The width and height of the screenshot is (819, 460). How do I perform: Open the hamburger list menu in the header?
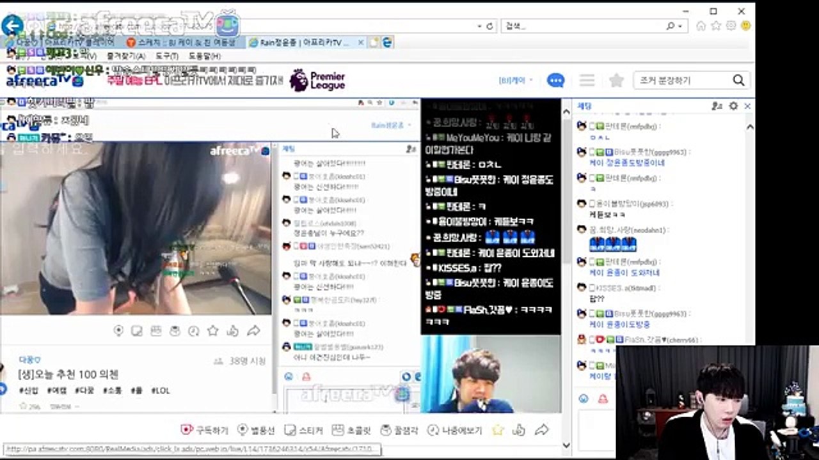pos(587,80)
